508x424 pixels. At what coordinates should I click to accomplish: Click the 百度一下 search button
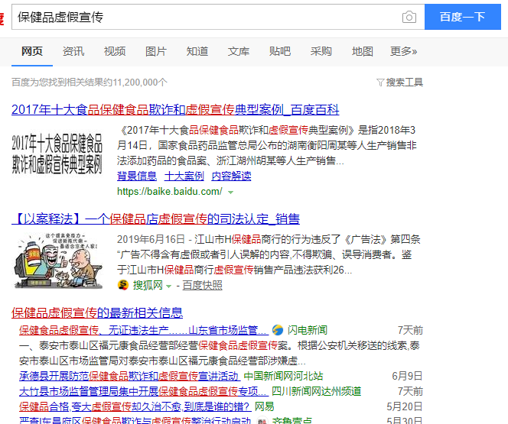point(463,17)
